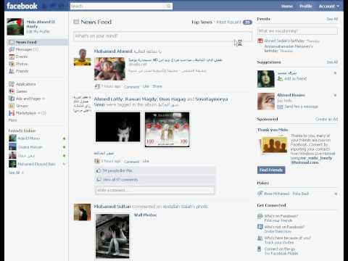Click in the What's on your mind box
The image size is (348, 261).
pos(162,36)
